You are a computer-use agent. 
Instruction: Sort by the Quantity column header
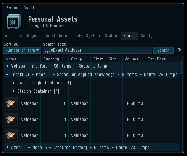tap(55, 59)
